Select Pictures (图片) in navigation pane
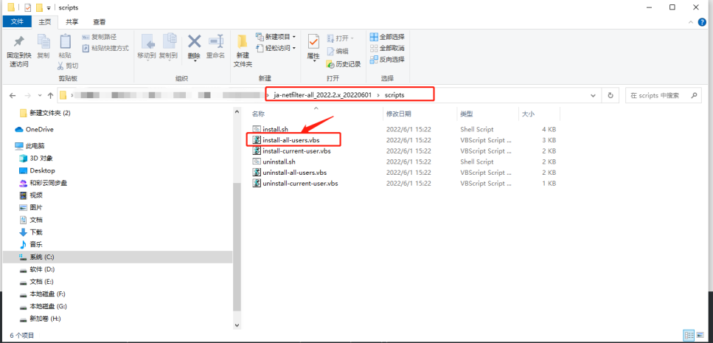The image size is (713, 343). tap(36, 207)
